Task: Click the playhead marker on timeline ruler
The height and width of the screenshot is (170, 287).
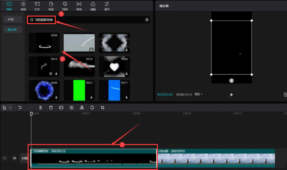Action: tap(31, 113)
